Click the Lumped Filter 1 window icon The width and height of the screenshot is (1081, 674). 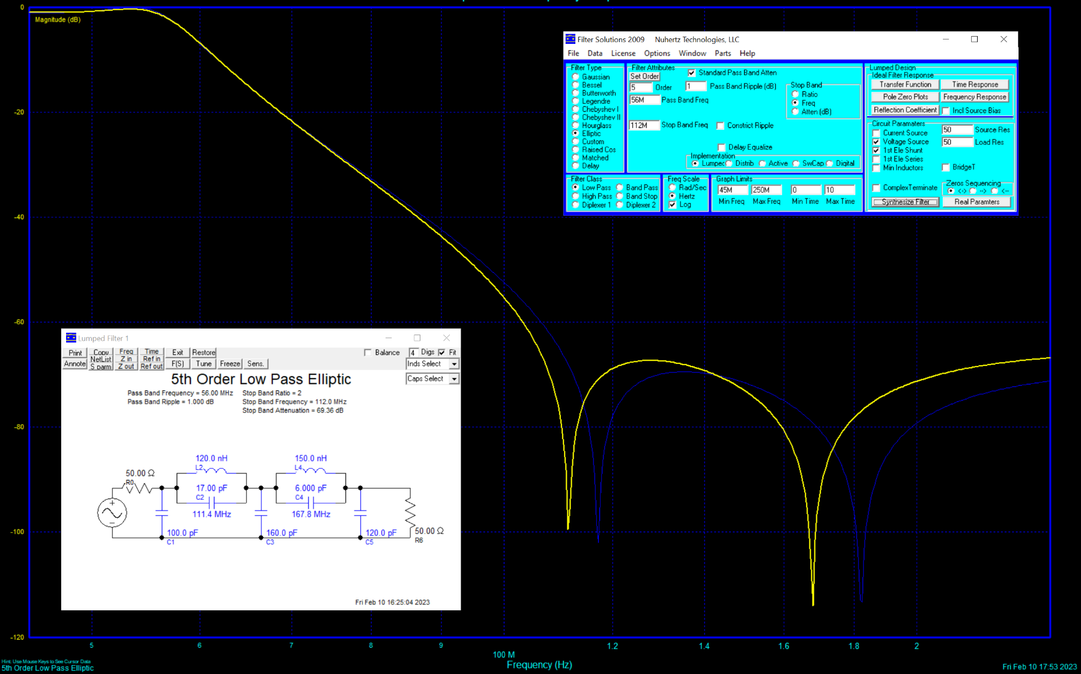point(71,338)
